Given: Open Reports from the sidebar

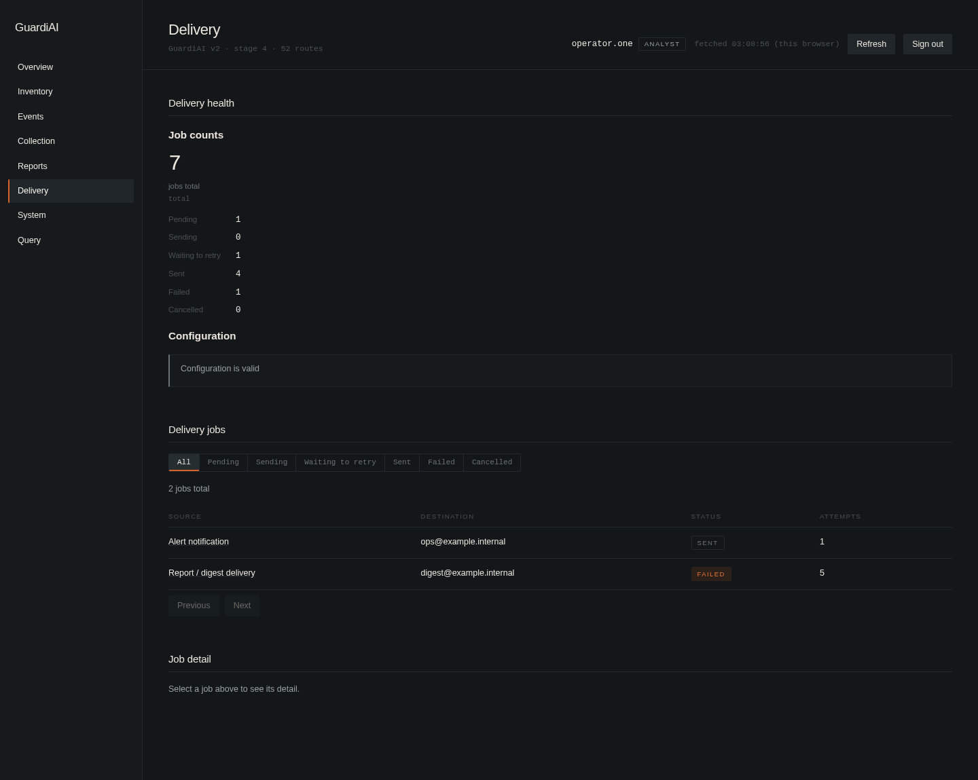Looking at the screenshot, I should tap(71, 166).
